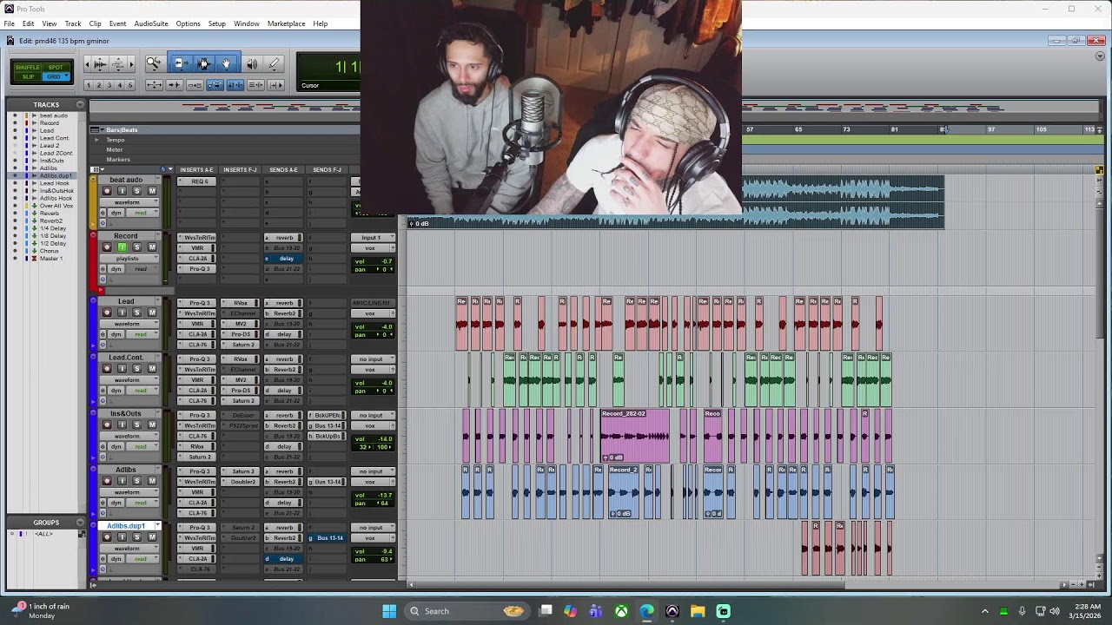
Task: Click Zoom Preset 1 button
Action: pyautogui.click(x=89, y=85)
